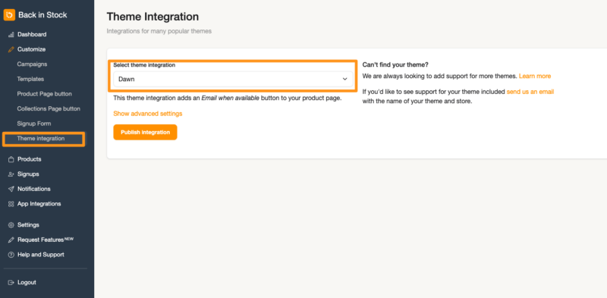Screen dimensions: 607x298
Task: Click the Back in Stock logo icon
Action: (x=9, y=14)
